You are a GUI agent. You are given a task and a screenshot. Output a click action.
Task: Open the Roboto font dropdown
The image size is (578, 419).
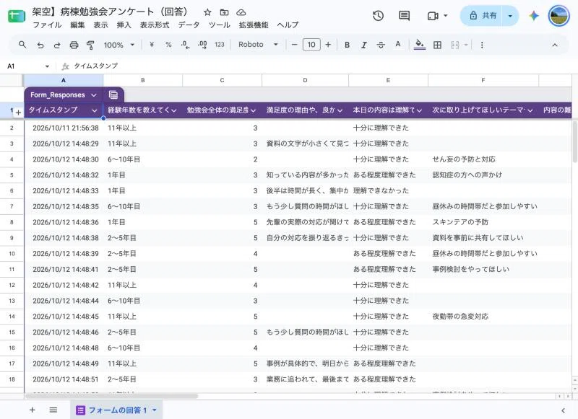pos(258,45)
